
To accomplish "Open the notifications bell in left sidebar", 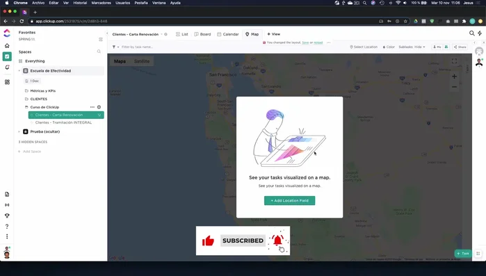I will coord(7,67).
